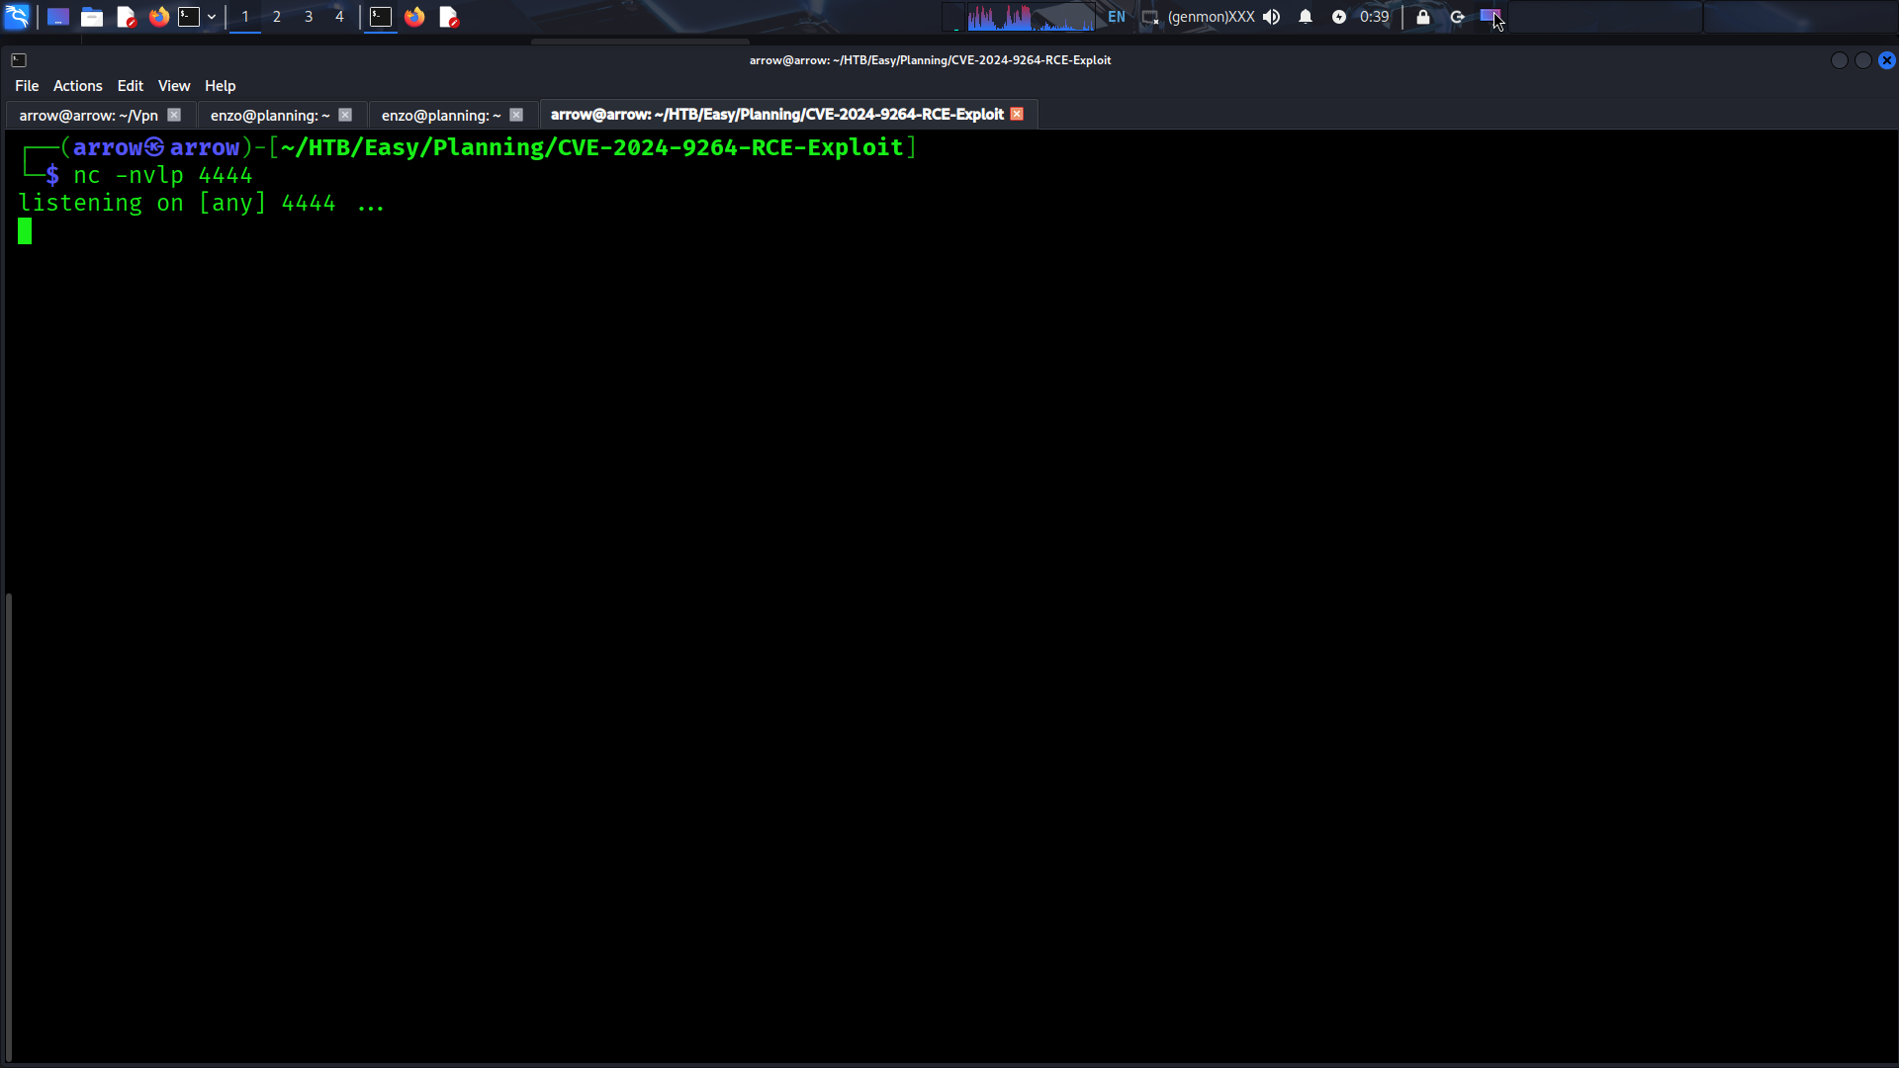Click the CPU graph monitor
The image size is (1899, 1068).
[1031, 17]
